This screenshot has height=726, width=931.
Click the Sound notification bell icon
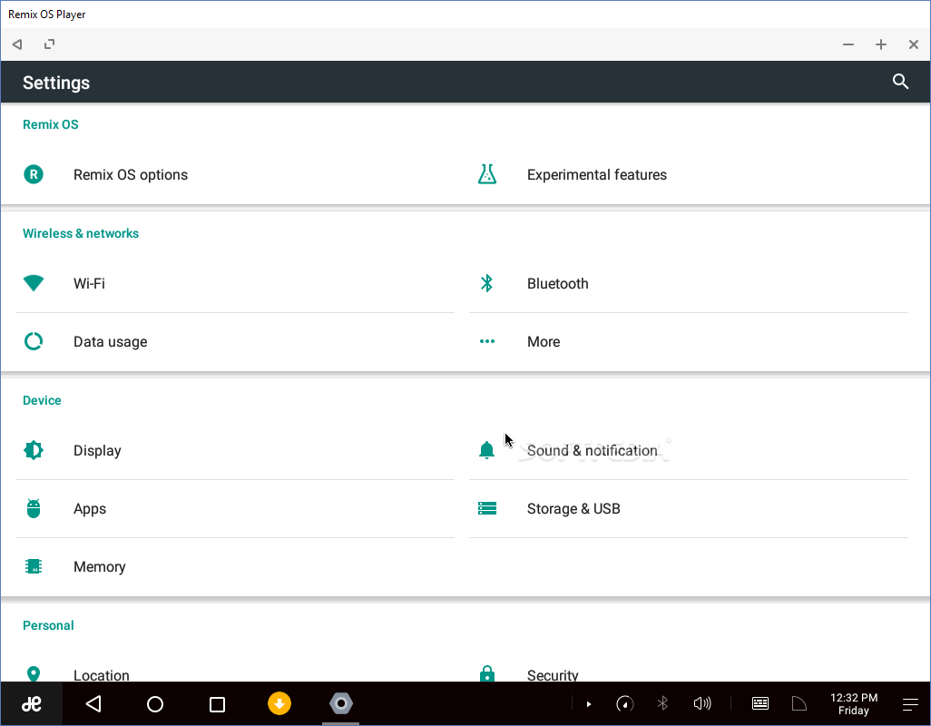(x=487, y=450)
